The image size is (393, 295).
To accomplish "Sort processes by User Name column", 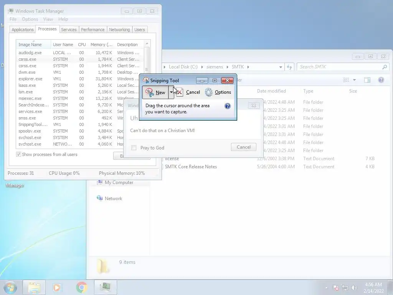I will [x=63, y=45].
